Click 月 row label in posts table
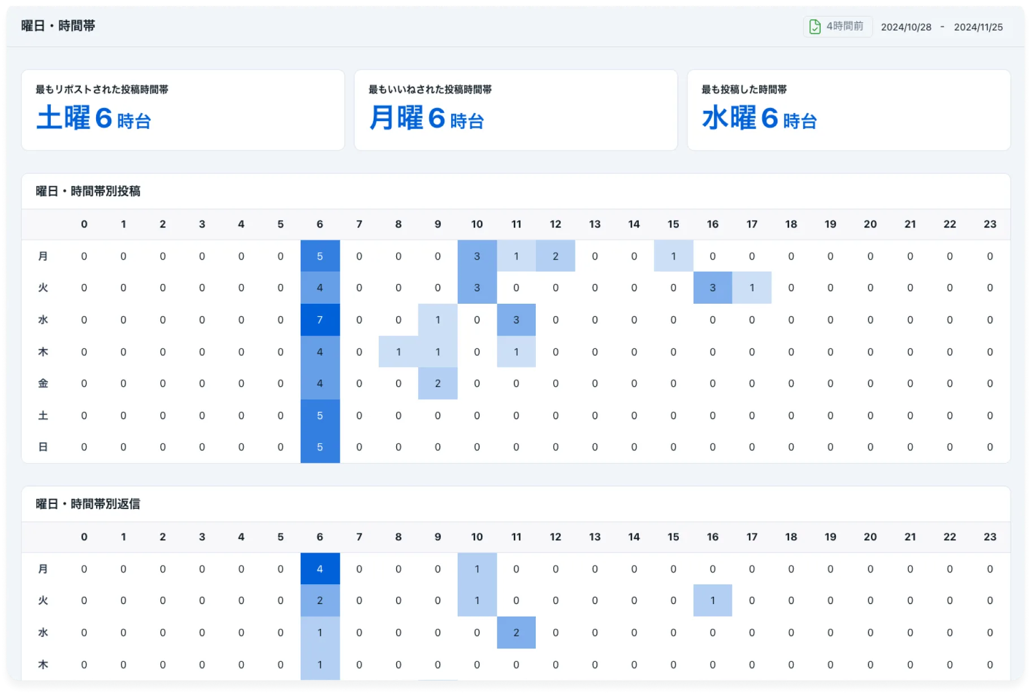 (43, 256)
